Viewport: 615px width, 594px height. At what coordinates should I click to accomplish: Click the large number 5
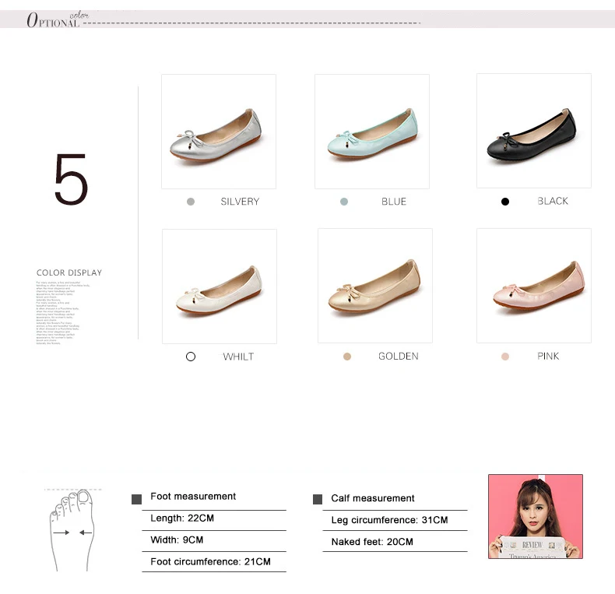(71, 179)
